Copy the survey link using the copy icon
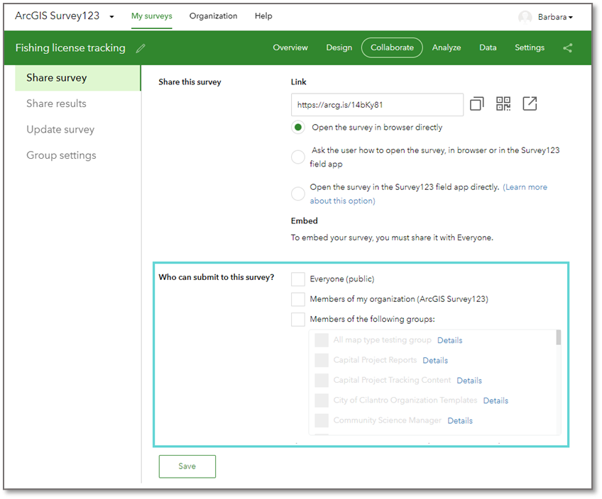Screen dimensions: 602x499 click(476, 103)
